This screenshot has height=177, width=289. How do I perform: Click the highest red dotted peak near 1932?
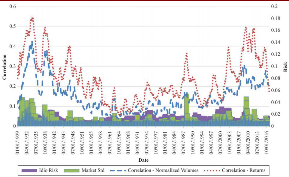tap(32, 19)
